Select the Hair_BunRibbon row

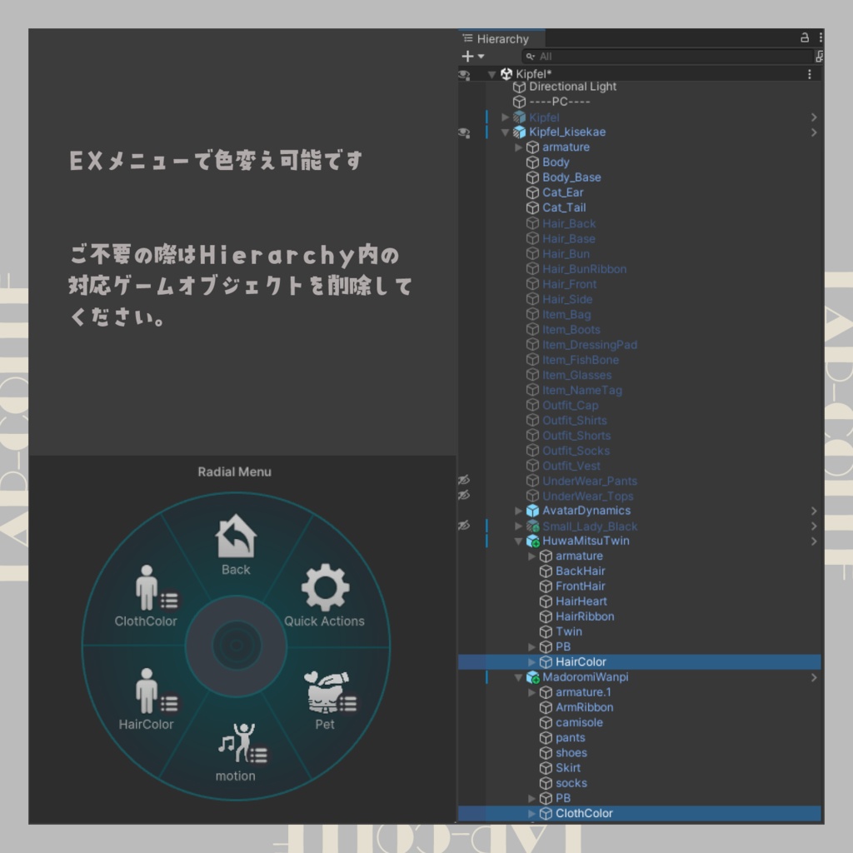tap(640, 269)
